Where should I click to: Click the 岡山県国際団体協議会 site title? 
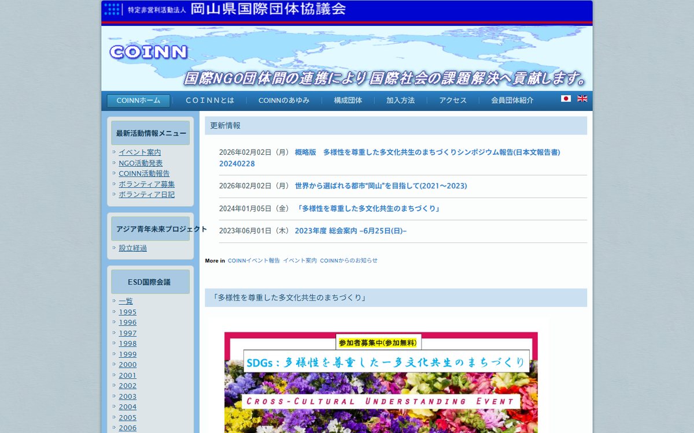pos(268,9)
